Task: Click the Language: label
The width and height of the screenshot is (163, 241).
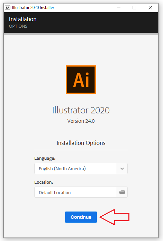Action: click(x=45, y=158)
